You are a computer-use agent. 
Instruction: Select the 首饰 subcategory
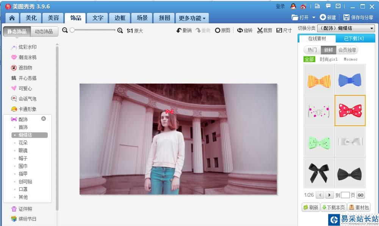pos(23,127)
